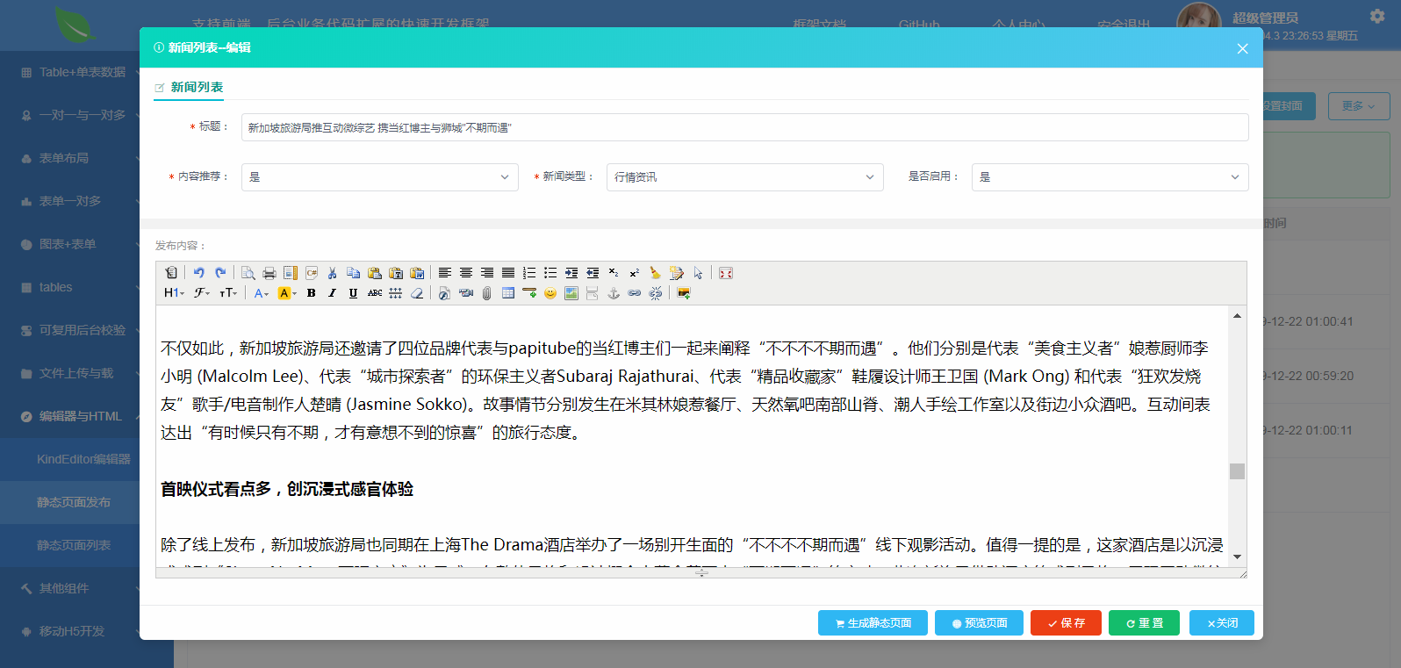The height and width of the screenshot is (668, 1401).
Task: Insert a horizontal rule
Action: pyautogui.click(x=529, y=293)
